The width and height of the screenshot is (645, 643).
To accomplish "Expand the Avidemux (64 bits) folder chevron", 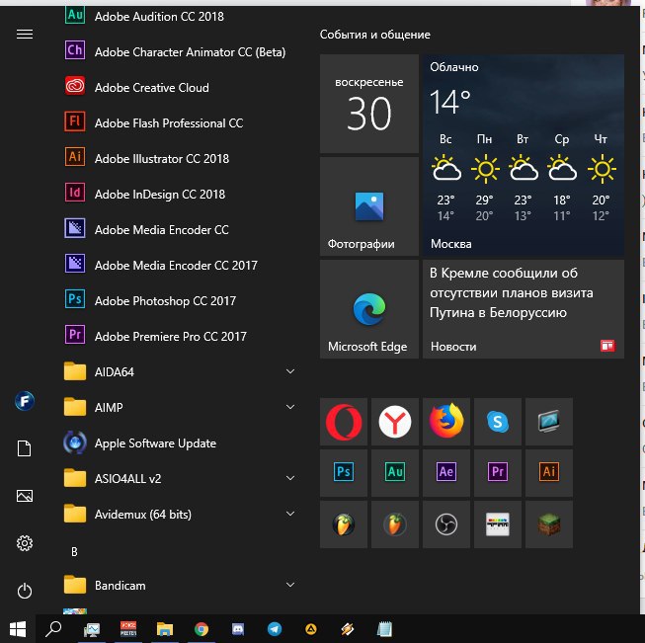I will point(290,514).
